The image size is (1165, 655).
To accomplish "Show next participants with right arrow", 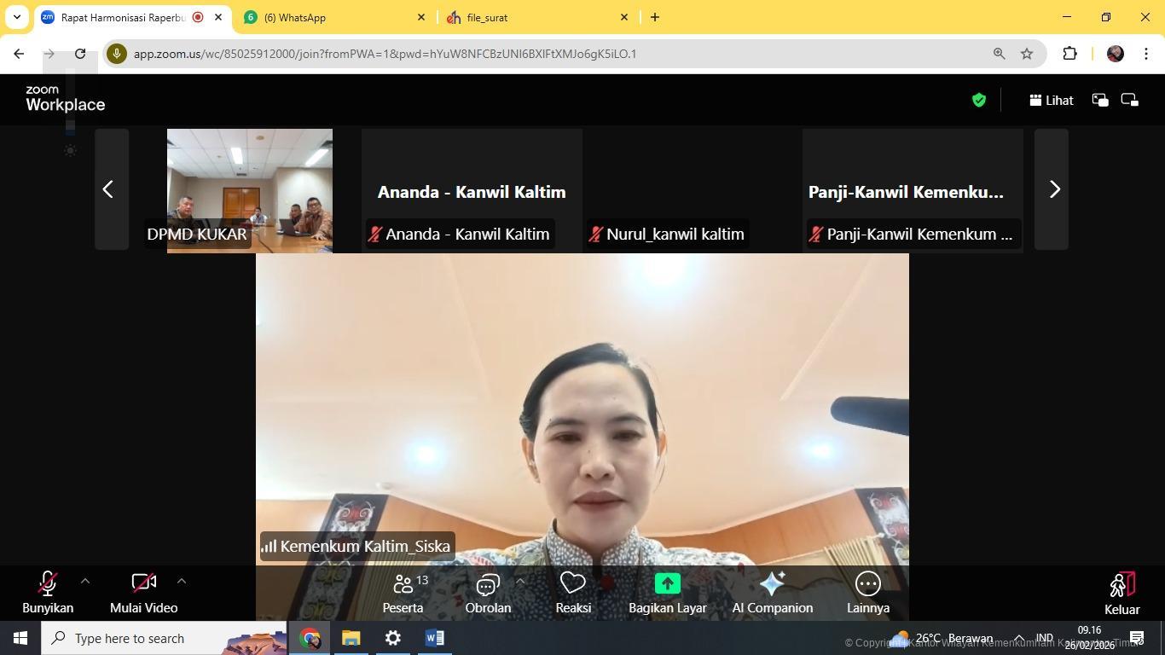I will [x=1052, y=189].
